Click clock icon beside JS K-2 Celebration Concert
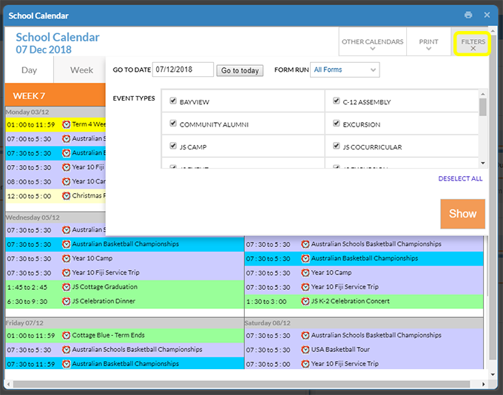503x395 pixels. point(305,301)
